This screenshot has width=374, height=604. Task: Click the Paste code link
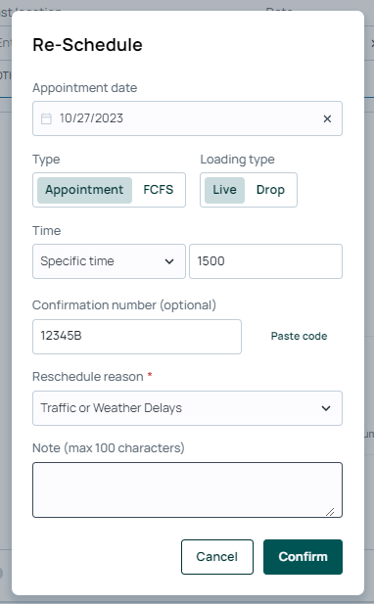click(299, 336)
